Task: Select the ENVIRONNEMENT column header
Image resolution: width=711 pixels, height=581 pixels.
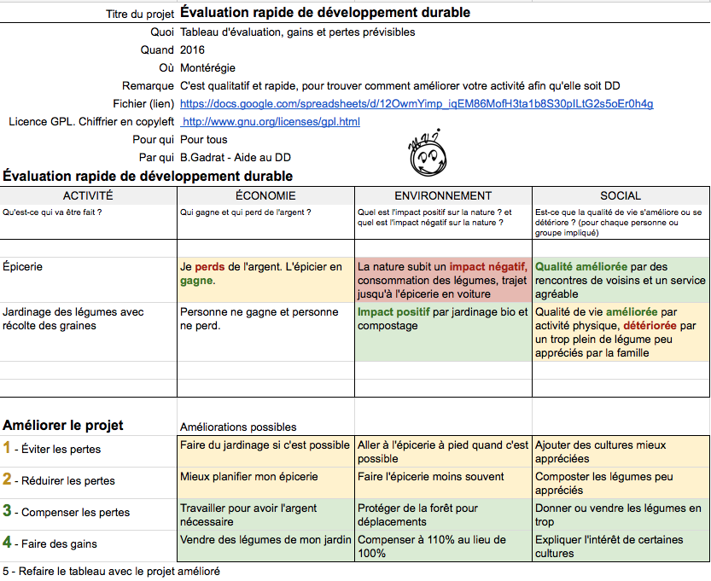Action: [443, 195]
